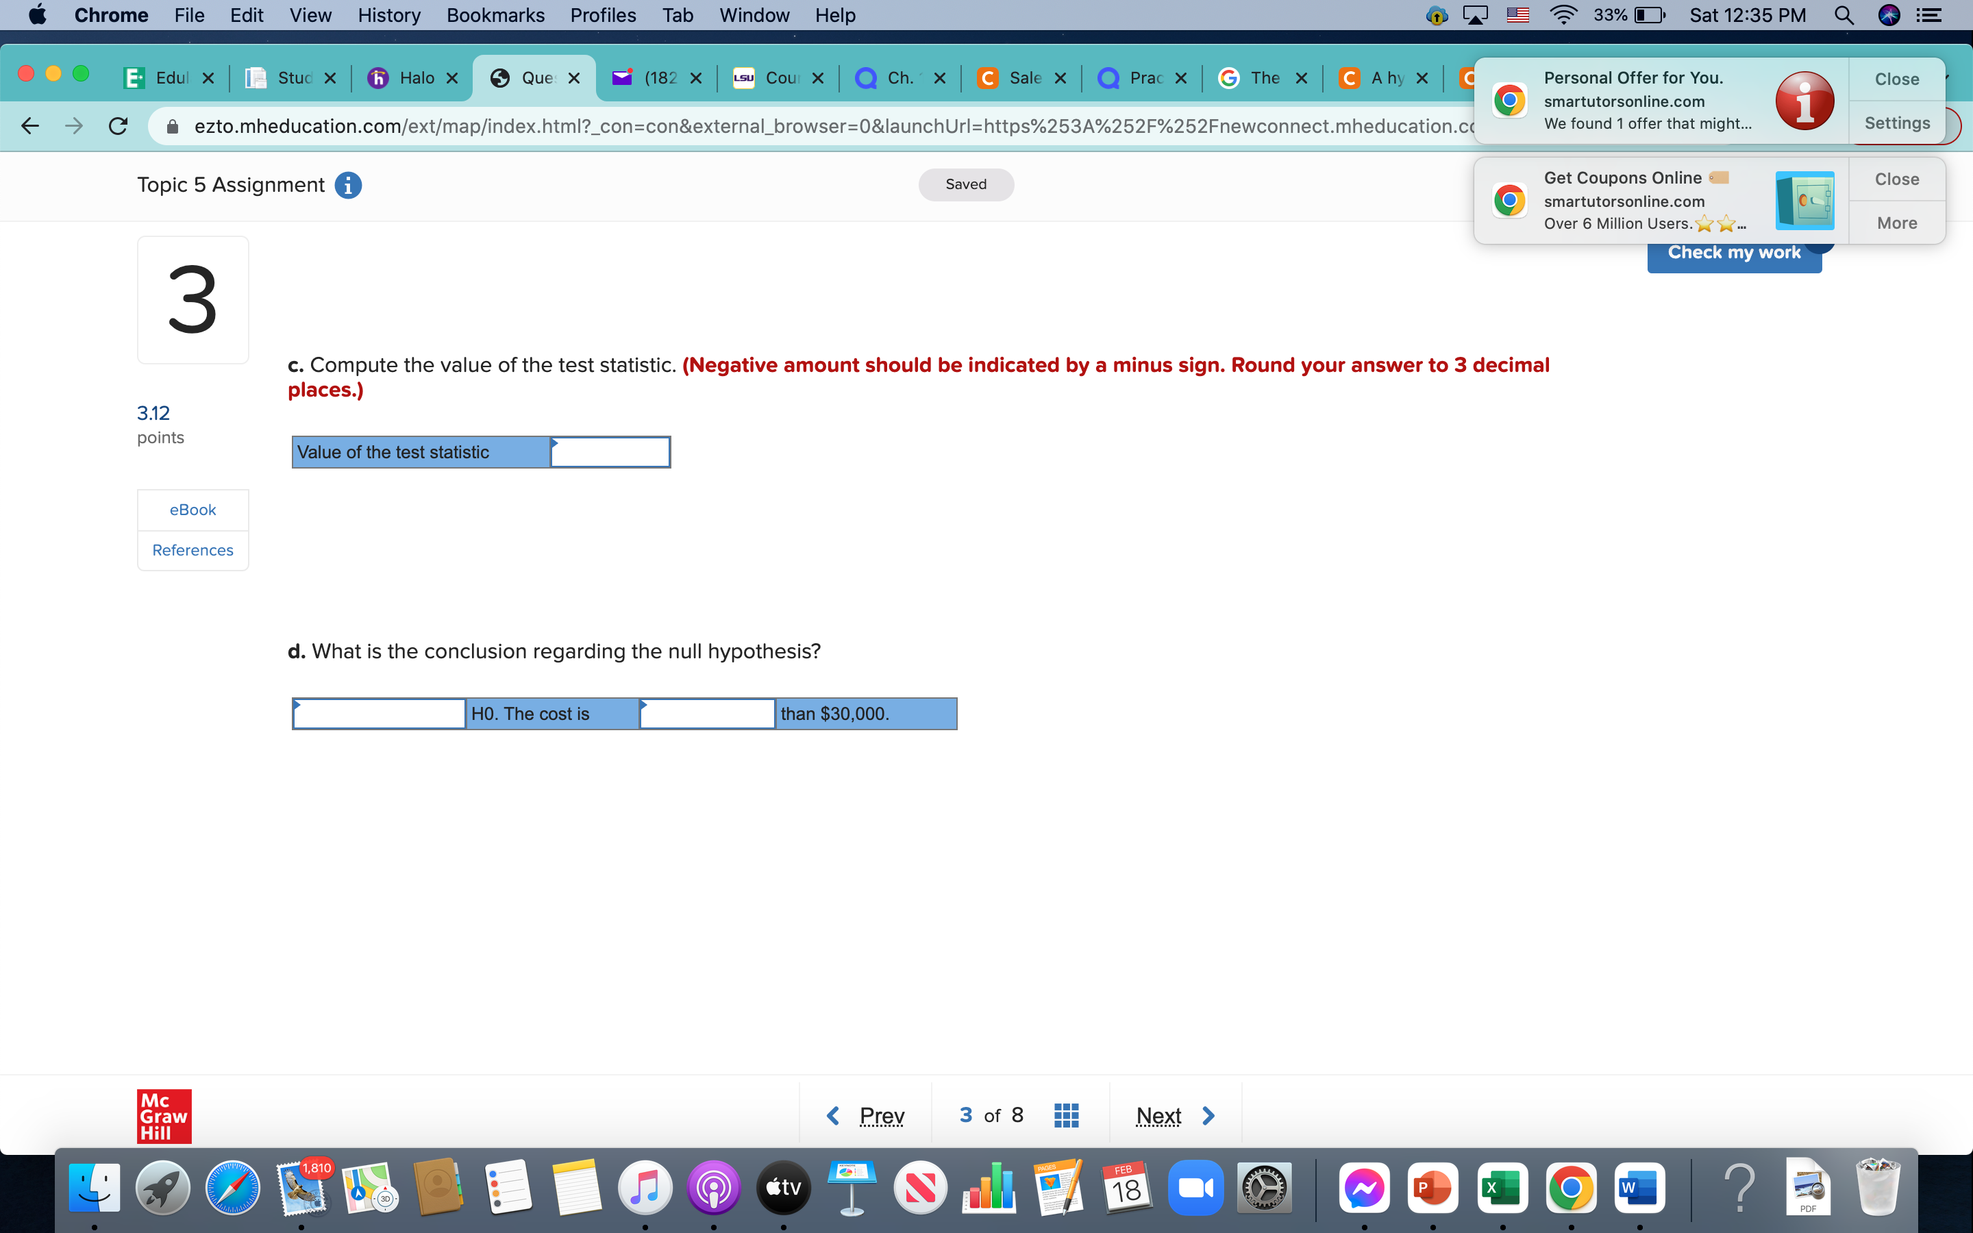1973x1233 pixels.
Task: Go to previous question with Prev
Action: [880, 1114]
